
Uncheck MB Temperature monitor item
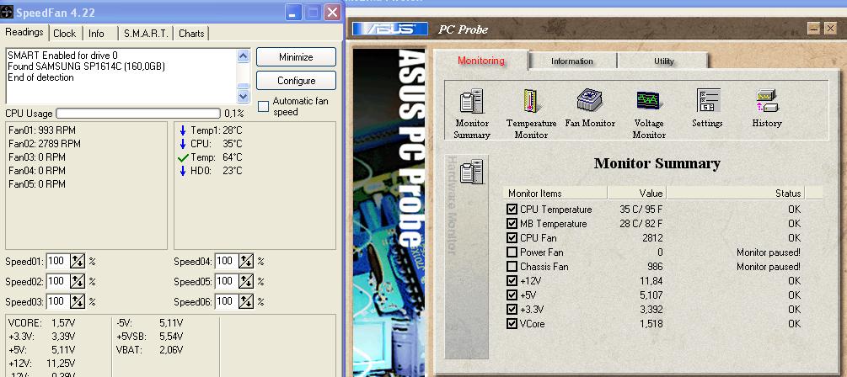(512, 223)
